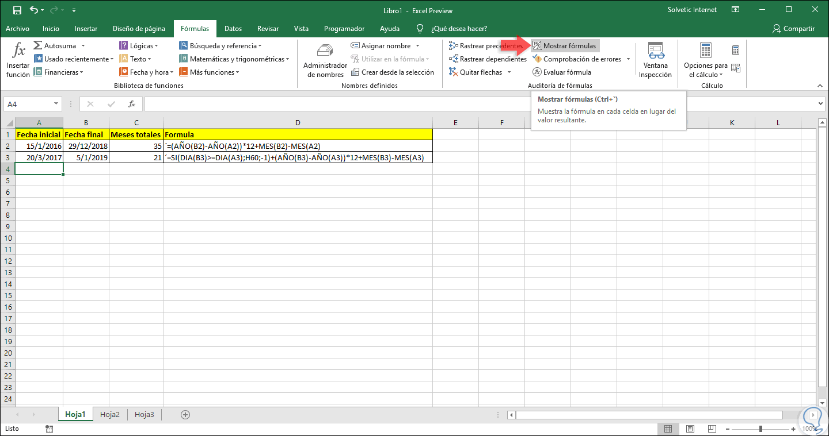
Task: Open Opciones para el cálculo dropdown
Action: [705, 70]
